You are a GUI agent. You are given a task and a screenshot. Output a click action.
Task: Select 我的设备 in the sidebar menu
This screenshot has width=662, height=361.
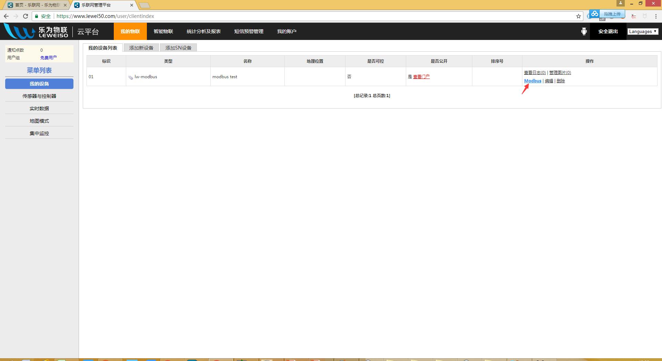[x=39, y=84]
